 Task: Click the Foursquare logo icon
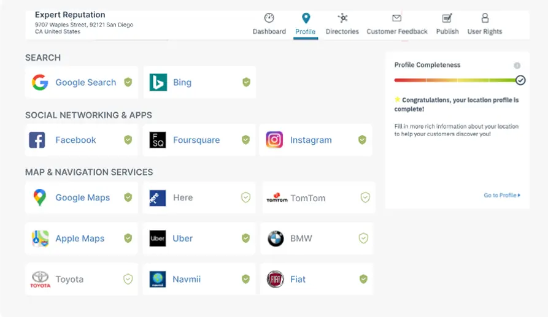(x=158, y=140)
